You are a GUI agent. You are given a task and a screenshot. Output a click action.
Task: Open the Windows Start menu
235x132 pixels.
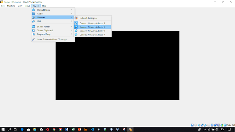pyautogui.click(x=3, y=129)
